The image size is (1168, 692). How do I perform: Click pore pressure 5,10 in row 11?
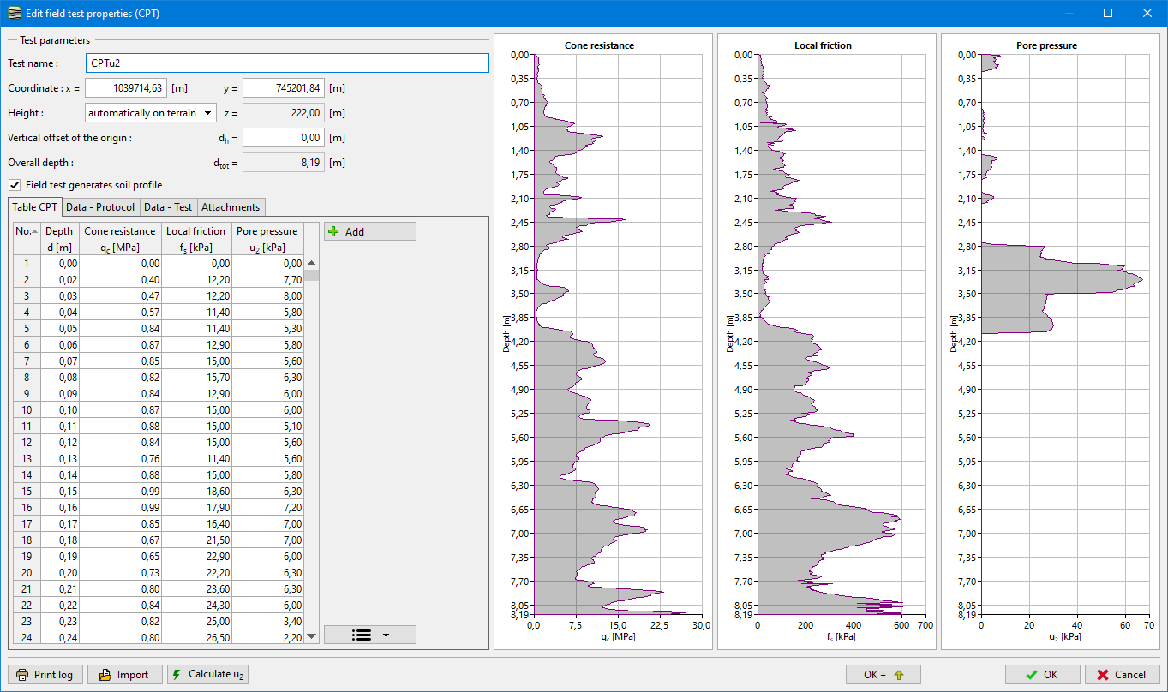(x=267, y=426)
